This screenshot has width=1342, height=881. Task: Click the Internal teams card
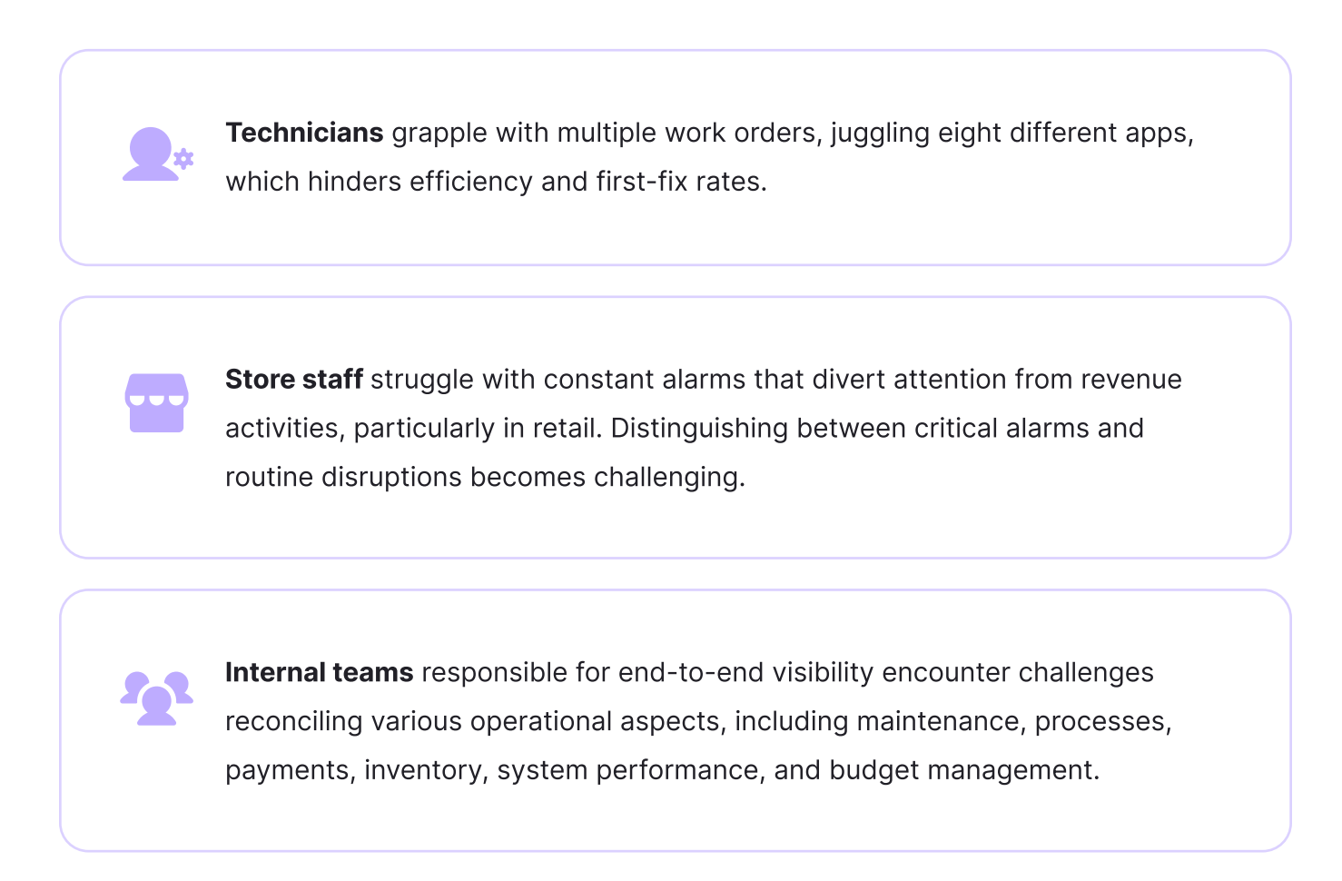(x=676, y=721)
